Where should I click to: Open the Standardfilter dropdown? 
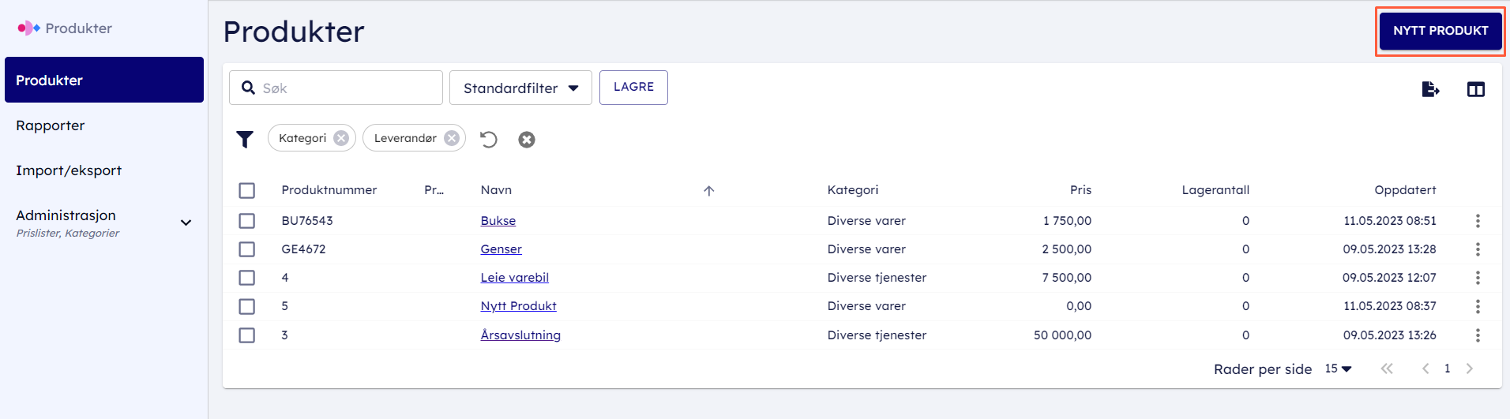coord(520,88)
